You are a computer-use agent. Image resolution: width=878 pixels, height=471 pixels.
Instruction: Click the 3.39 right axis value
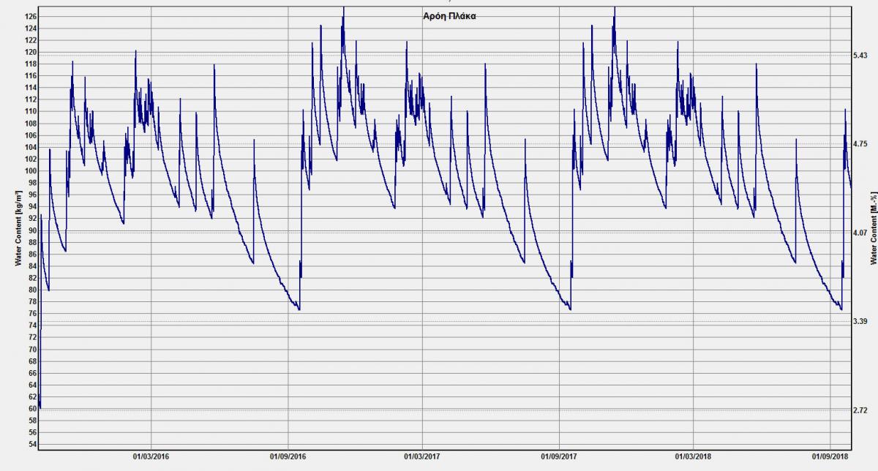pos(860,322)
